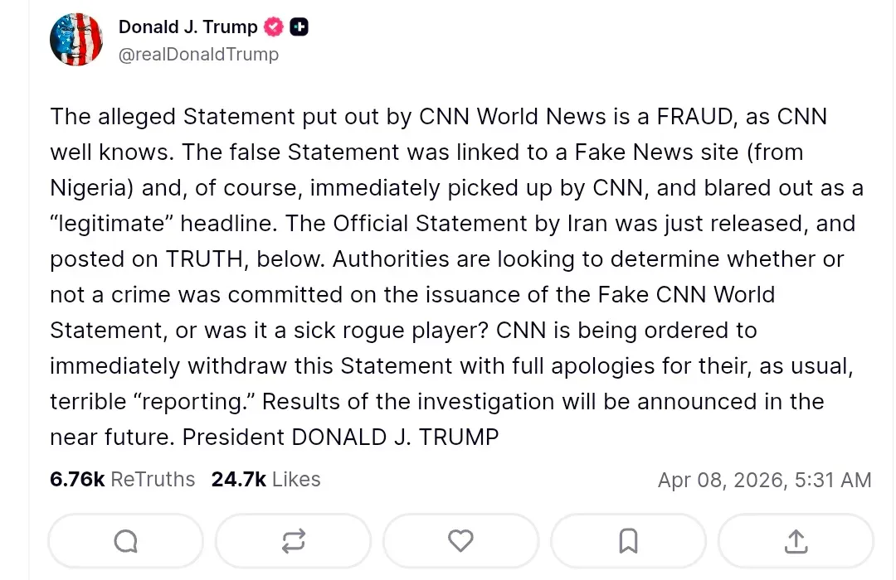Viewport: 896px width, 580px height.
Task: Open the @realDonaldTrump profile handle
Action: coord(199,55)
